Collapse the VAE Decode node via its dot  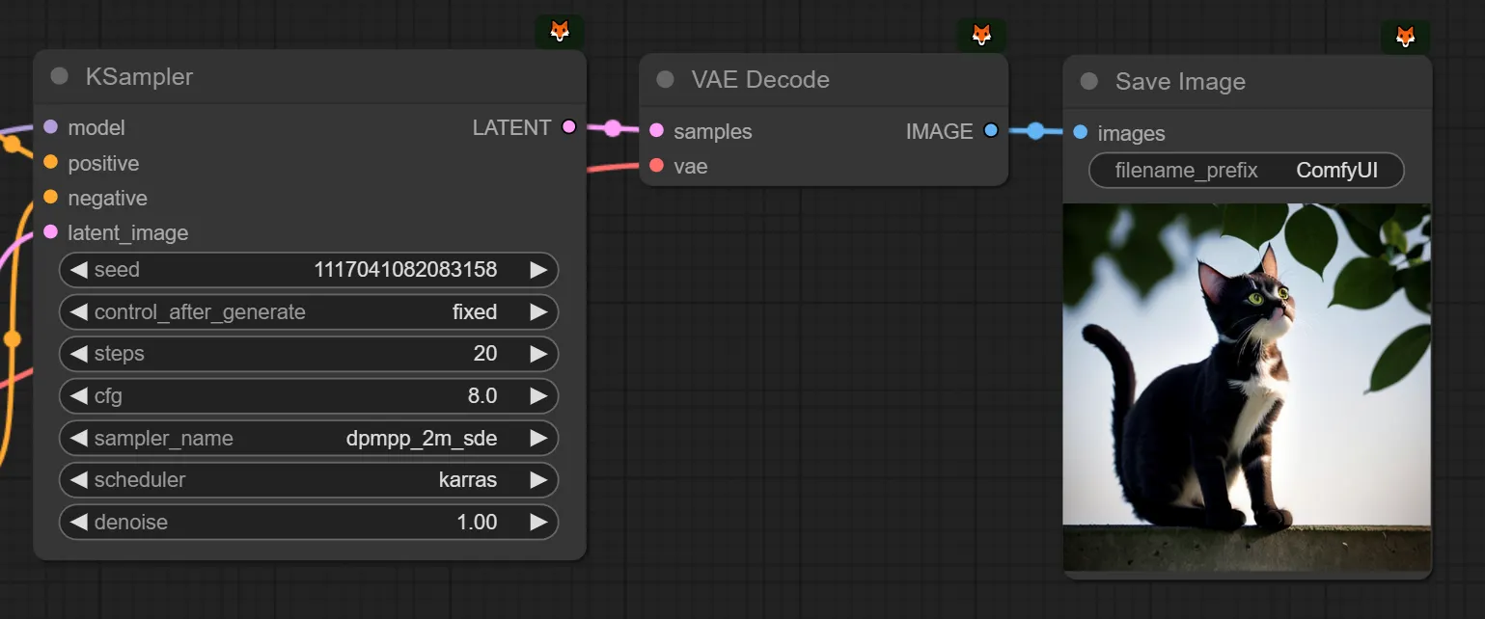pyautogui.click(x=665, y=79)
